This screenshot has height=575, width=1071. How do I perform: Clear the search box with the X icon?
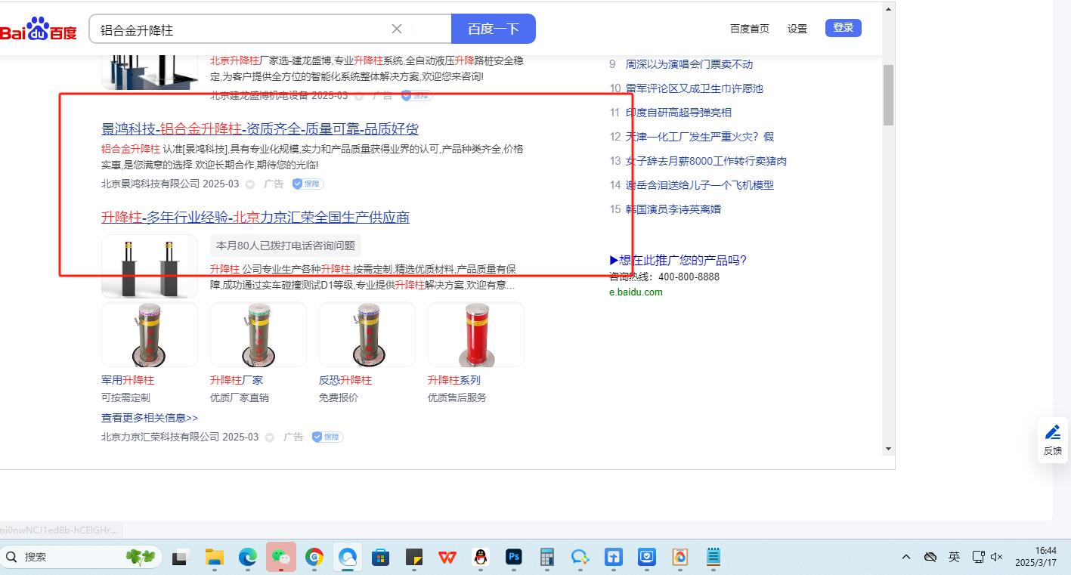point(396,29)
